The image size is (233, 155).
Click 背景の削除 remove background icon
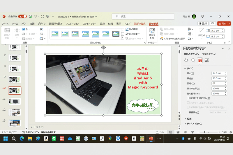click(7, 33)
